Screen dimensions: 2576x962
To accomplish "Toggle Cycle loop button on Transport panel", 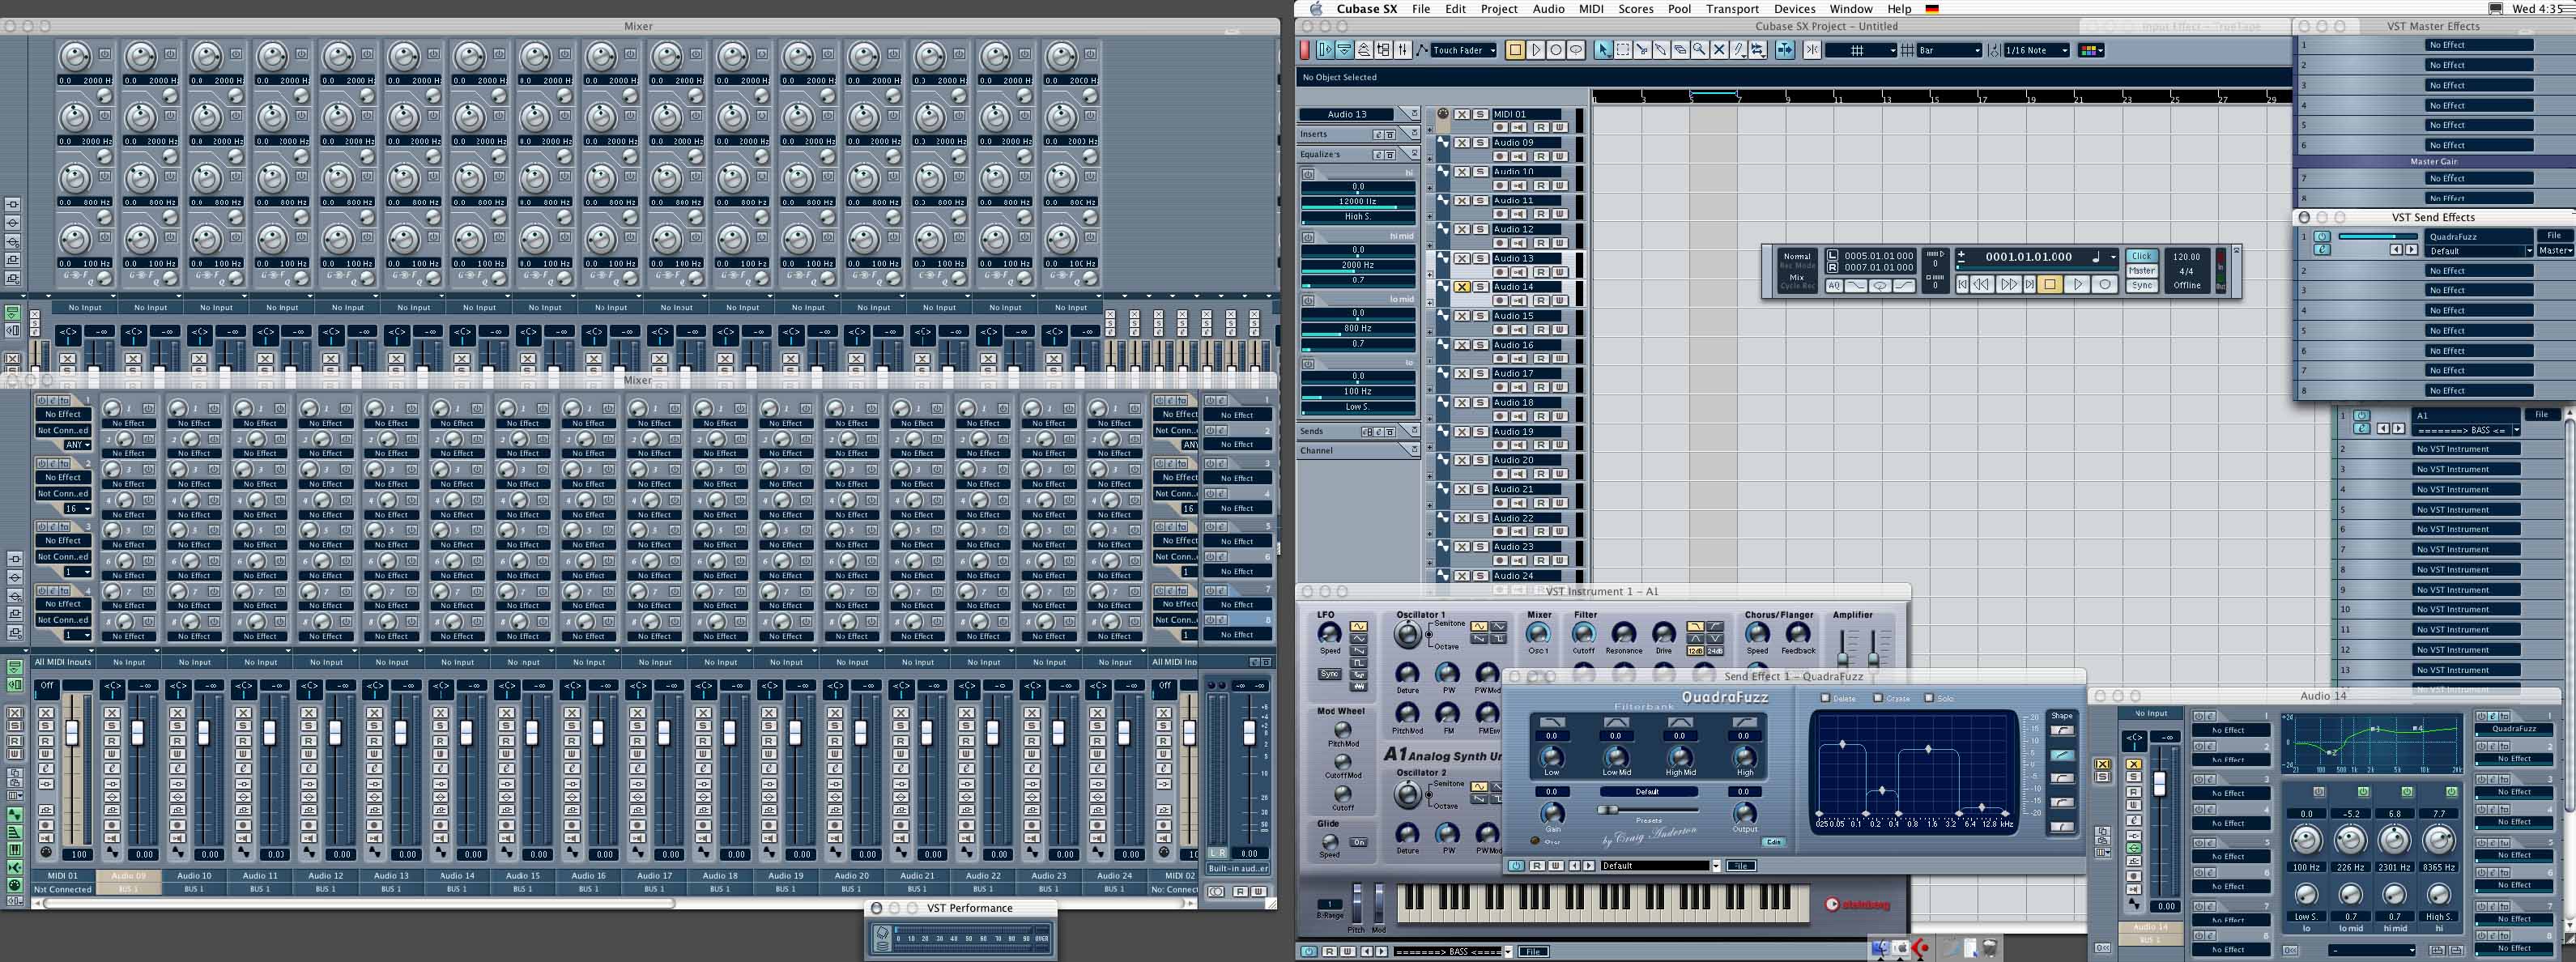I will tap(1880, 285).
